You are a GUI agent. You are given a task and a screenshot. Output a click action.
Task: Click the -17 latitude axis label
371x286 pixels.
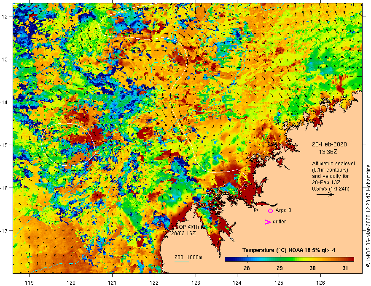coord(4,230)
